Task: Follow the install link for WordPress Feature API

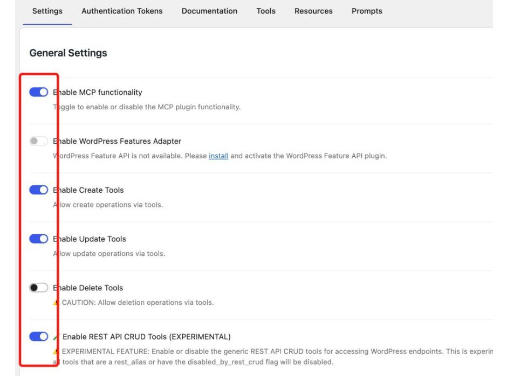Action: click(218, 156)
